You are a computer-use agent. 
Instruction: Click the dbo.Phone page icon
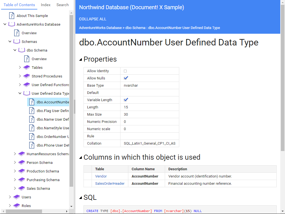pos(32,145)
